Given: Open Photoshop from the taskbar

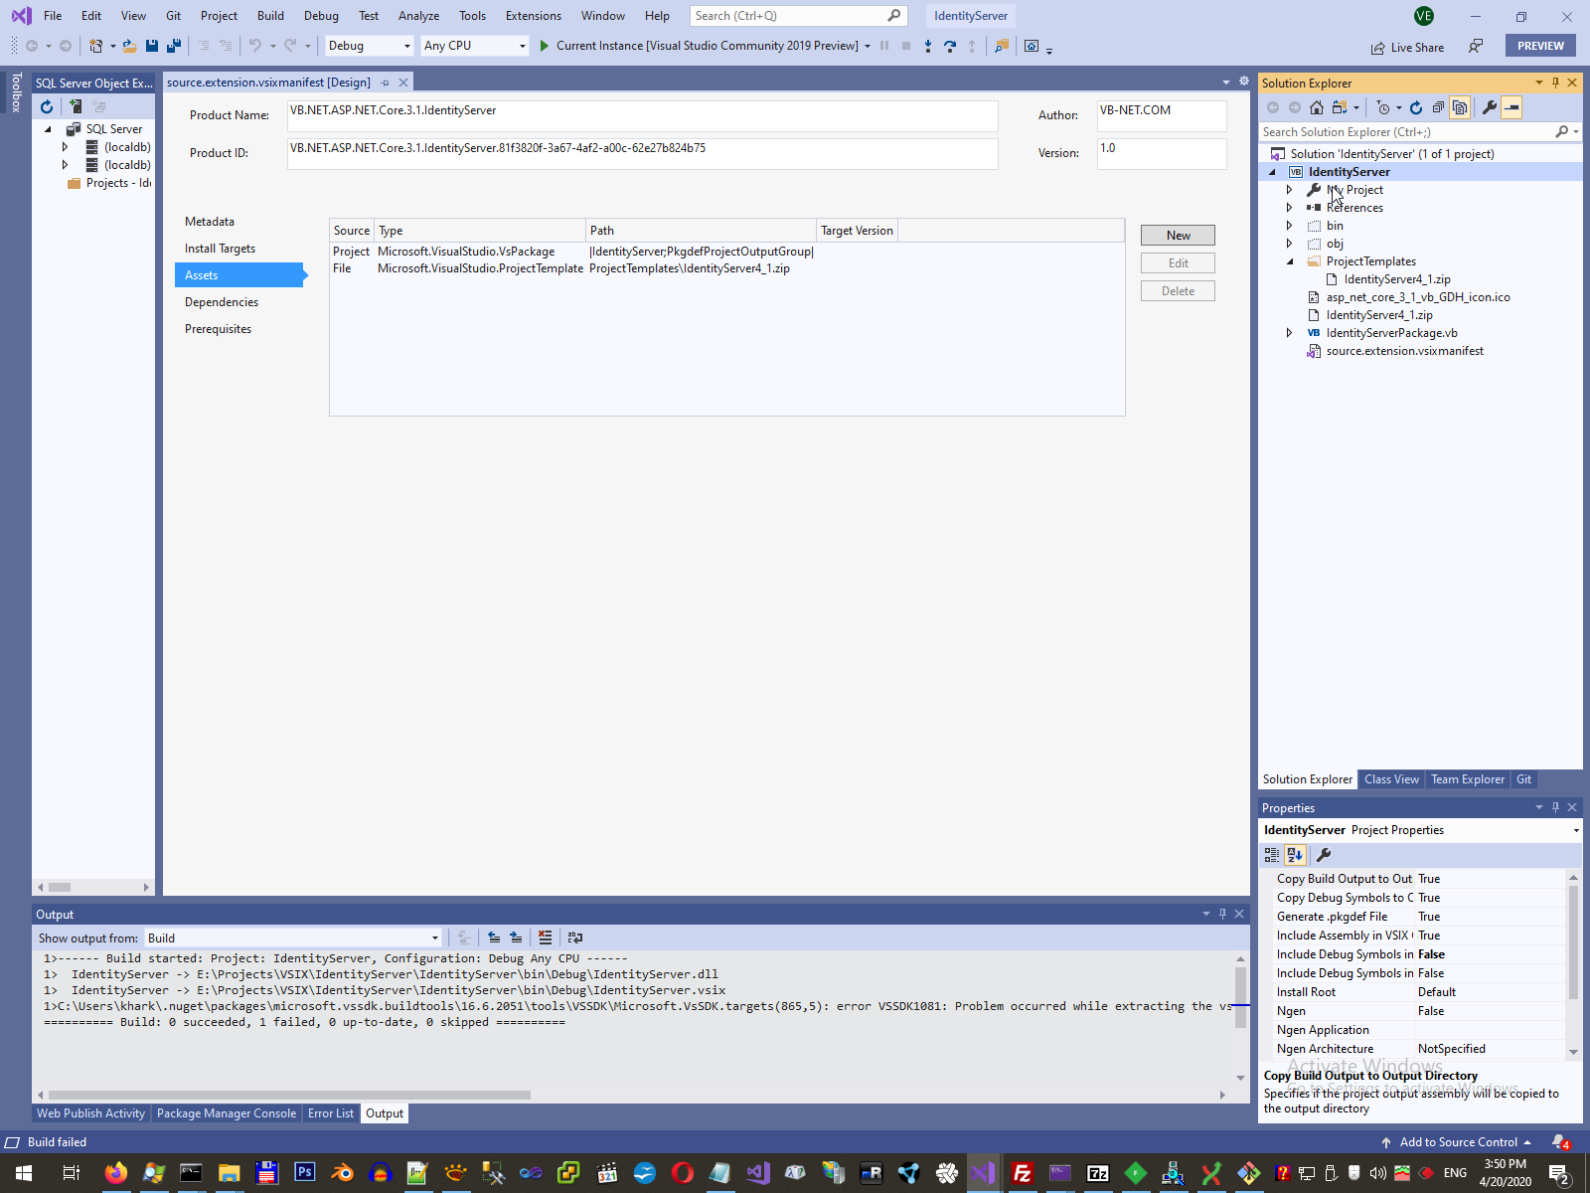Looking at the screenshot, I should tap(304, 1173).
